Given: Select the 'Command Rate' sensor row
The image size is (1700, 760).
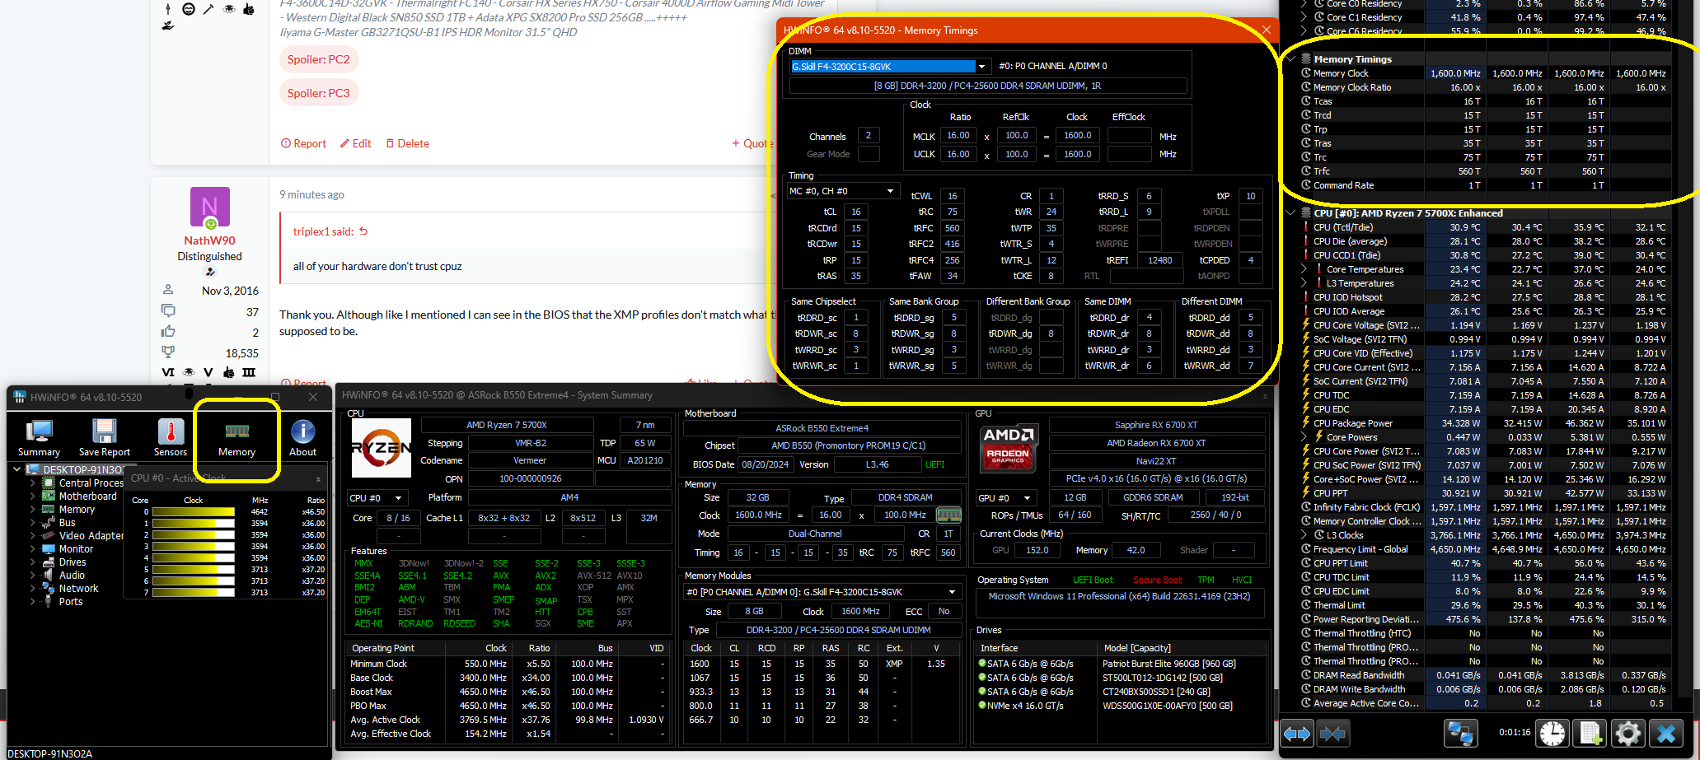Looking at the screenshot, I should pyautogui.click(x=1485, y=185).
